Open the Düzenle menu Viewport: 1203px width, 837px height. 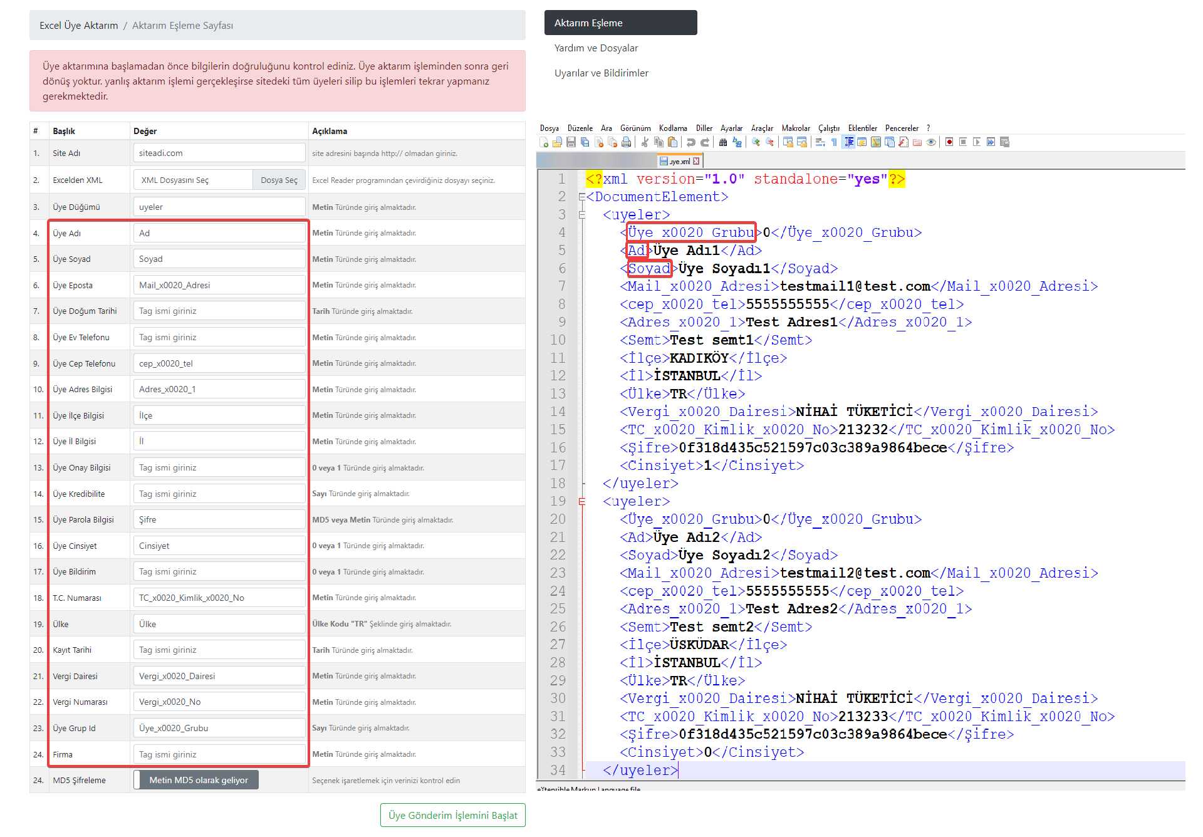(580, 128)
